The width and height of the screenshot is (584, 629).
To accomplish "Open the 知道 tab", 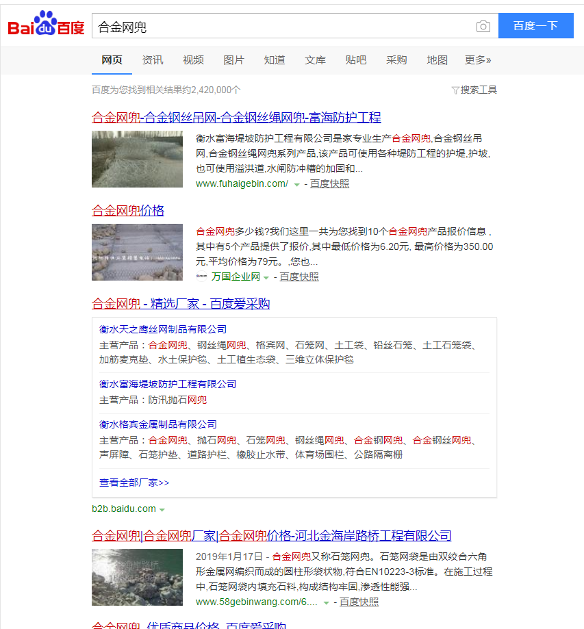I will [275, 60].
